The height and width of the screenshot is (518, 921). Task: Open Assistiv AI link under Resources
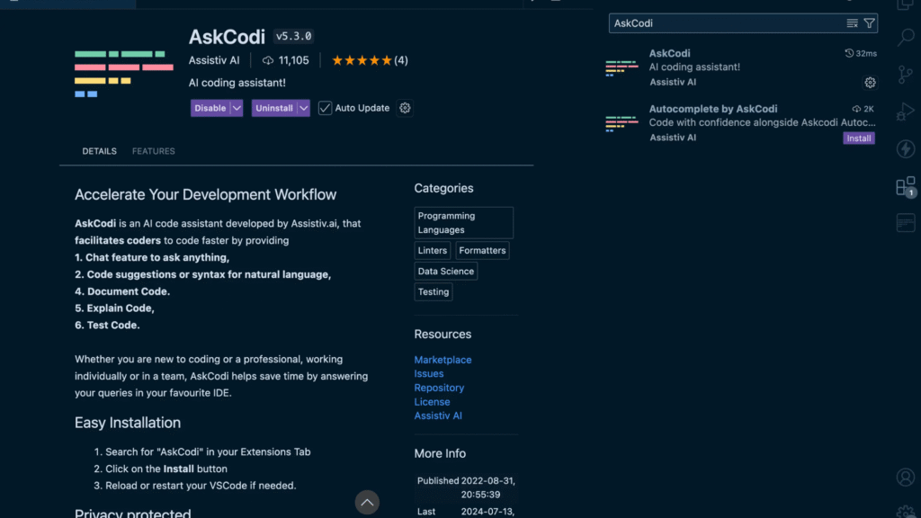click(438, 415)
